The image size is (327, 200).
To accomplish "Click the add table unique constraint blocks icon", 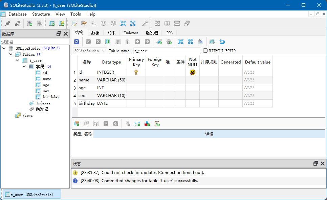I will pos(147,124).
